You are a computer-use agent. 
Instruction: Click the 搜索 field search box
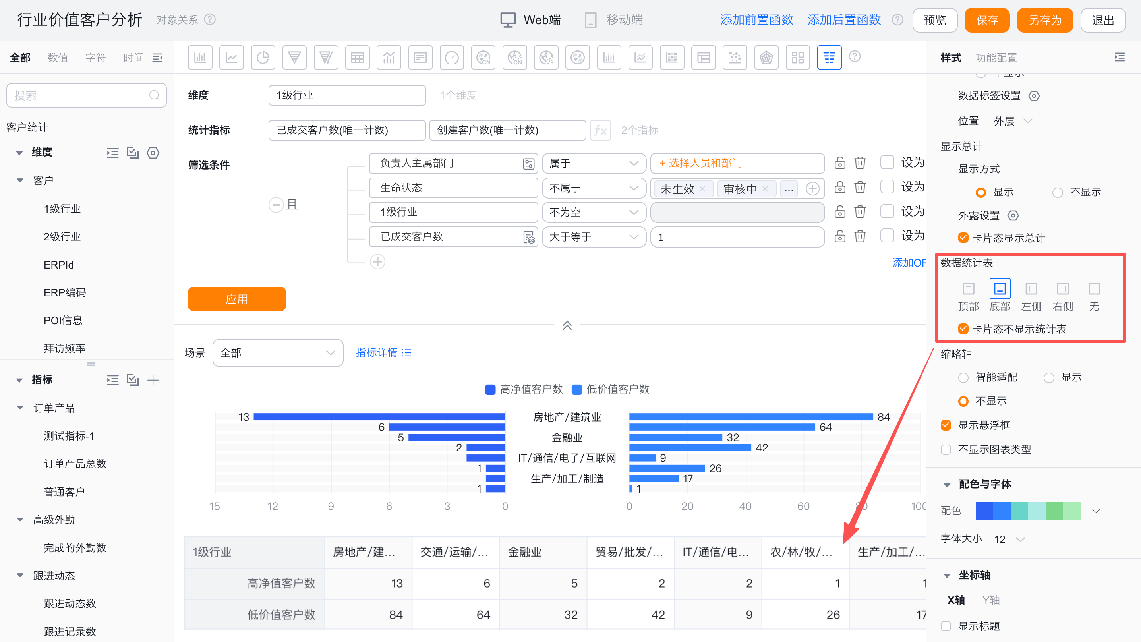click(x=80, y=95)
